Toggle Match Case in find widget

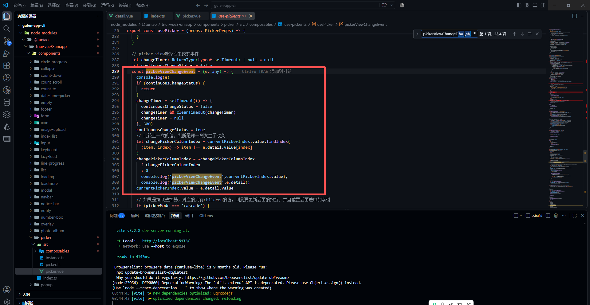pyautogui.click(x=461, y=34)
